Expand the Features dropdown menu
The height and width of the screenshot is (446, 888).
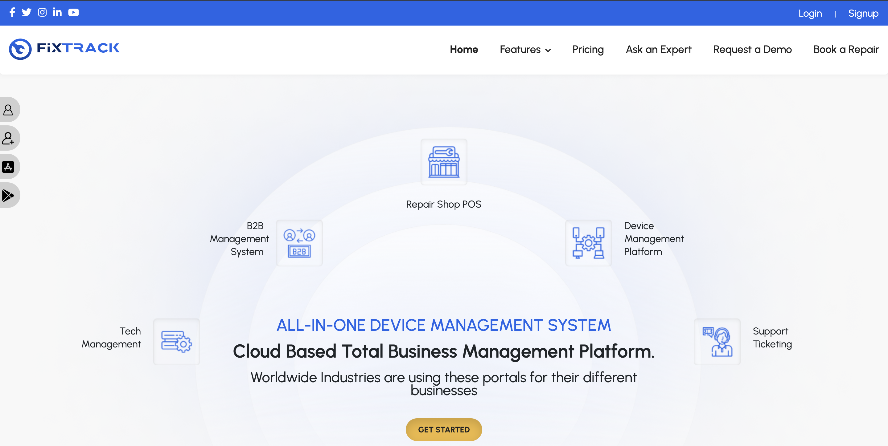525,50
